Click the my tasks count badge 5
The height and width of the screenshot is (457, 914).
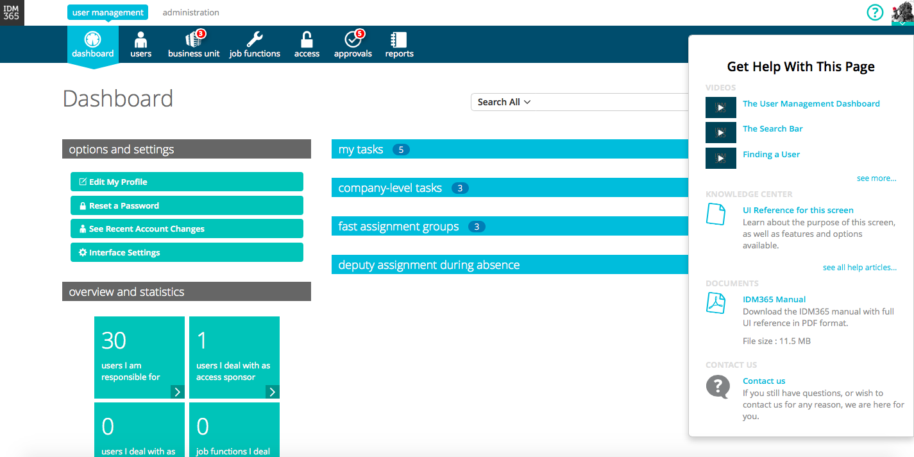[x=401, y=150]
